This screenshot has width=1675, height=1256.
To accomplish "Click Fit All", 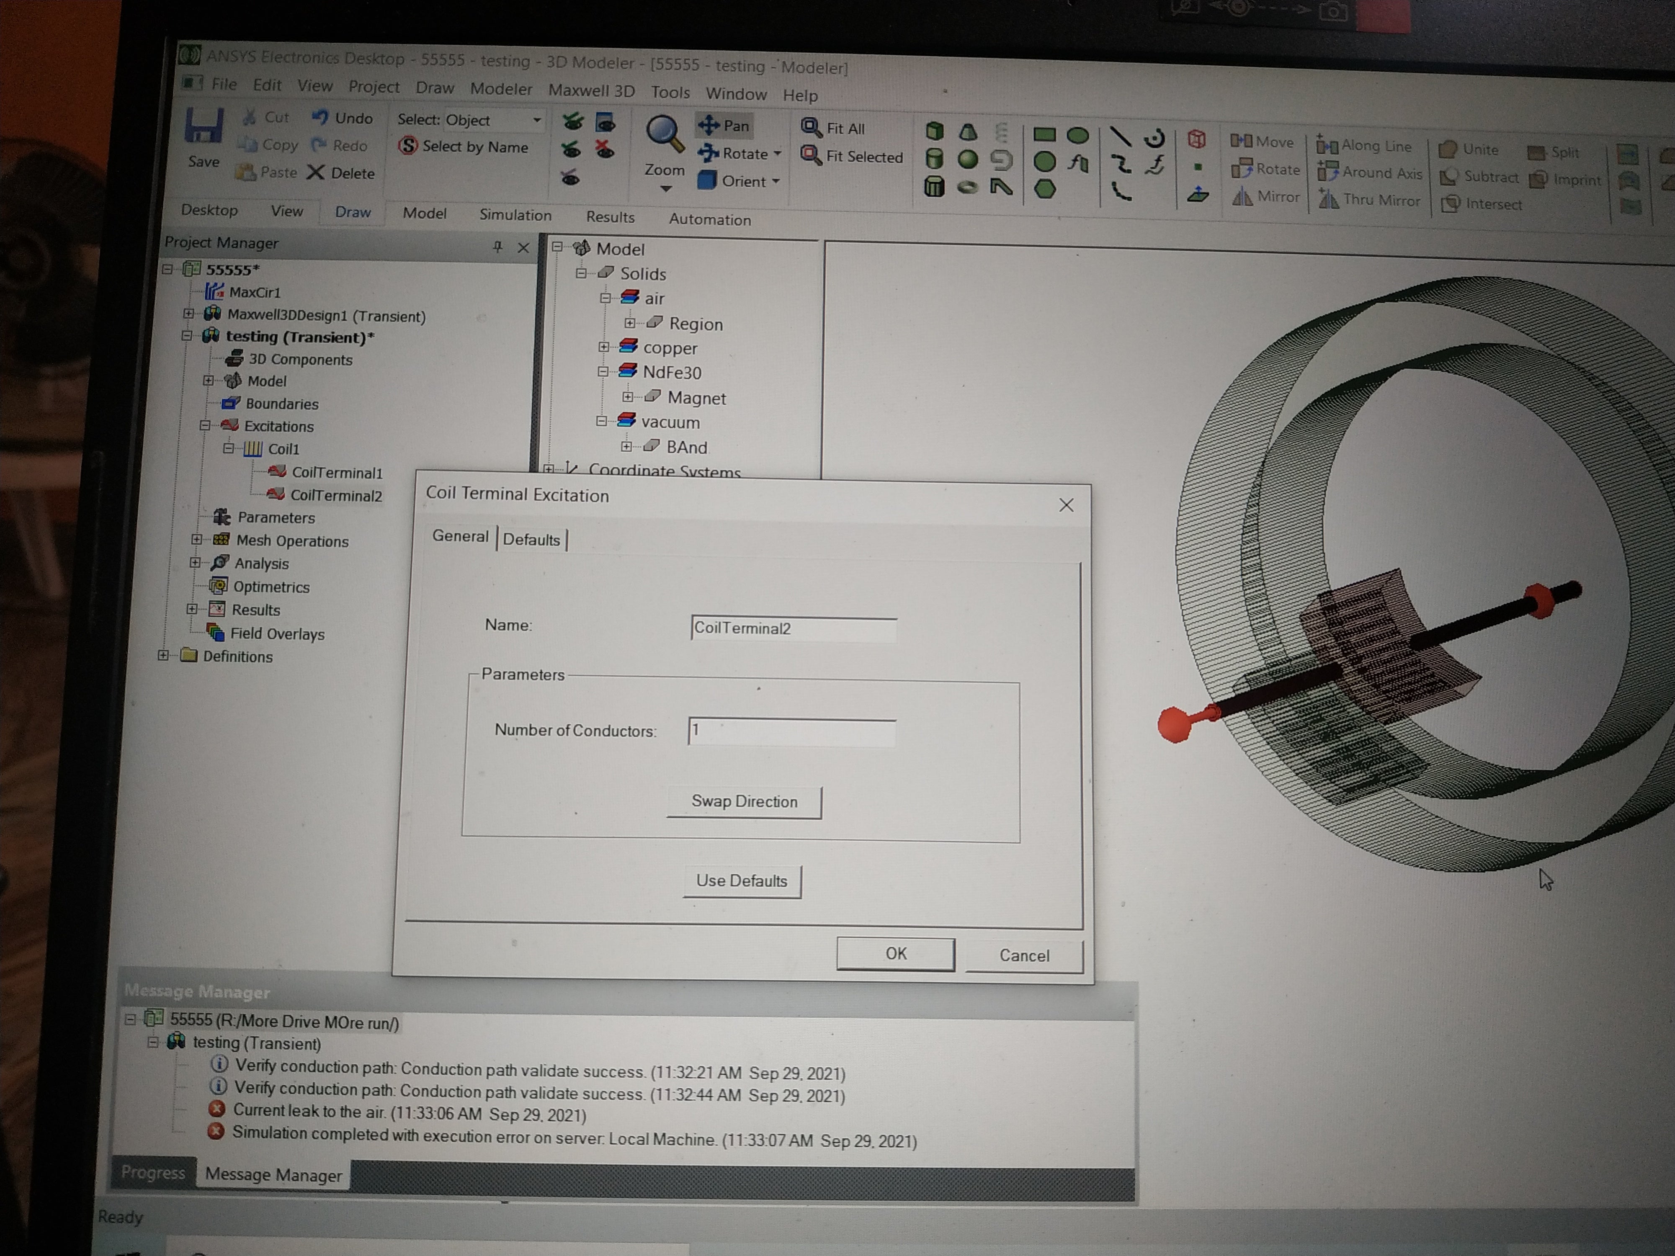I will [x=833, y=128].
